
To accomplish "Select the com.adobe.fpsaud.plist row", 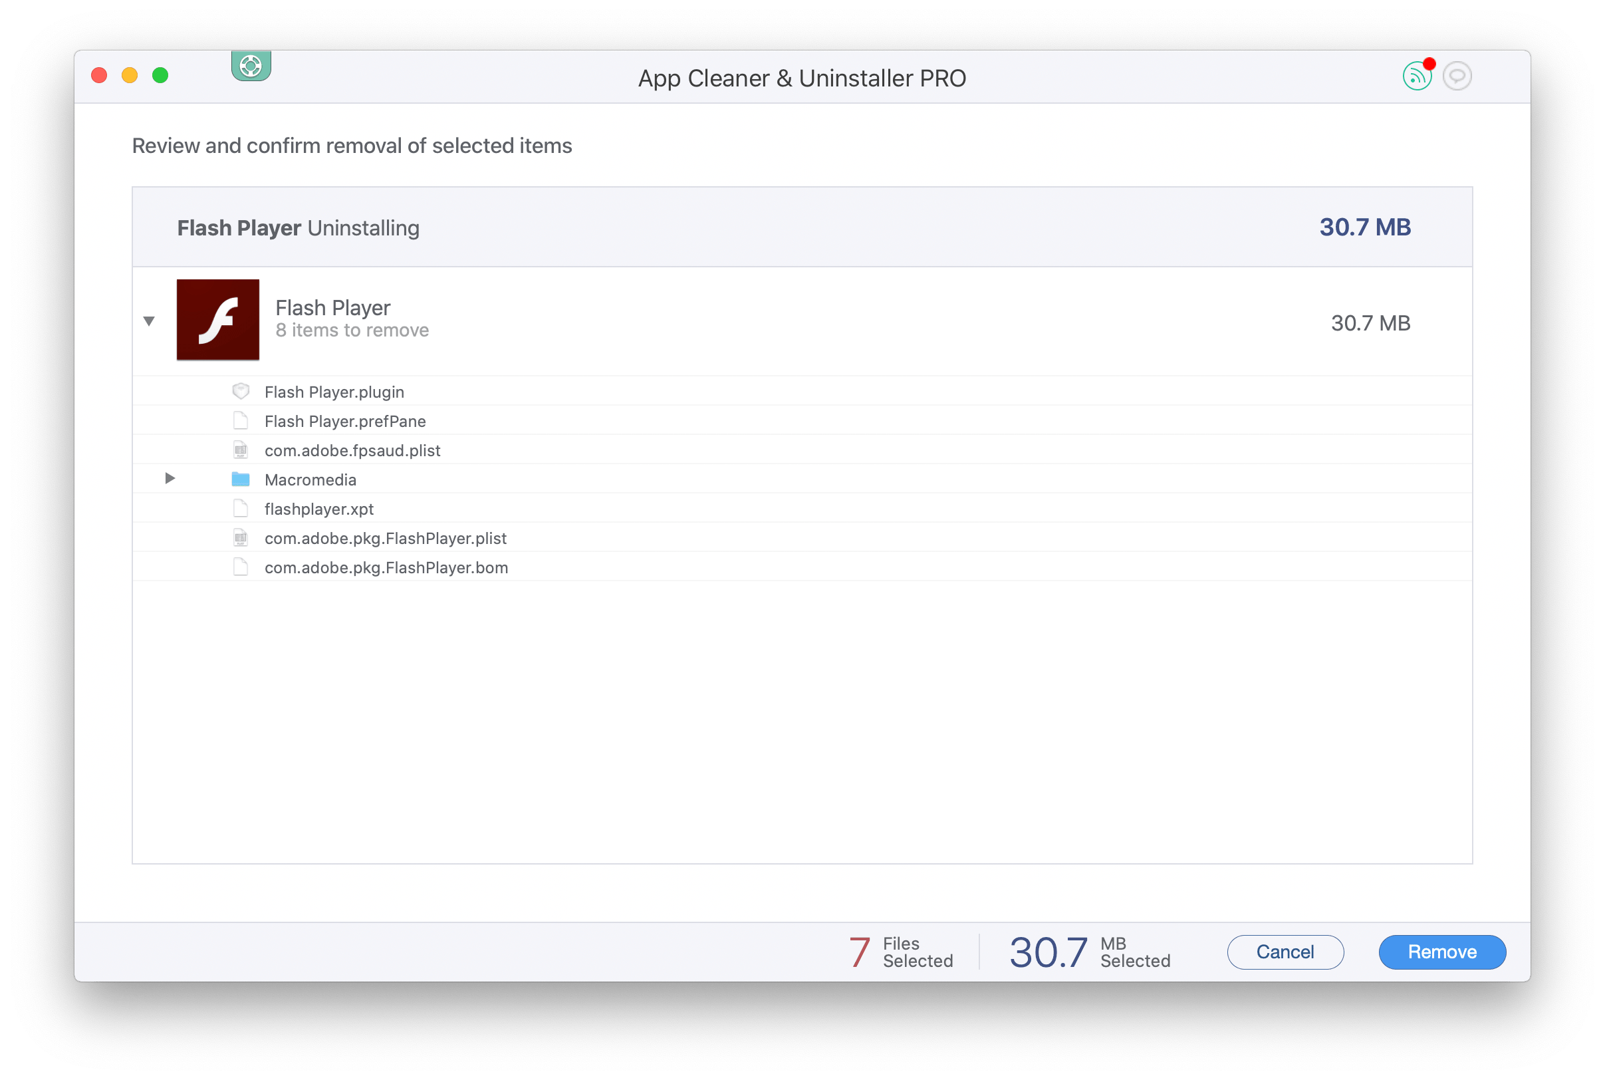I will (x=802, y=450).
